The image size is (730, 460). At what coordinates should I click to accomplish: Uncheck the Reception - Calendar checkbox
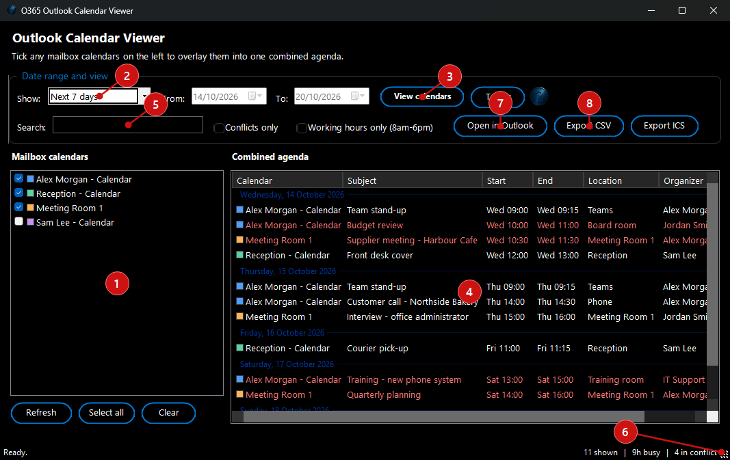click(18, 193)
